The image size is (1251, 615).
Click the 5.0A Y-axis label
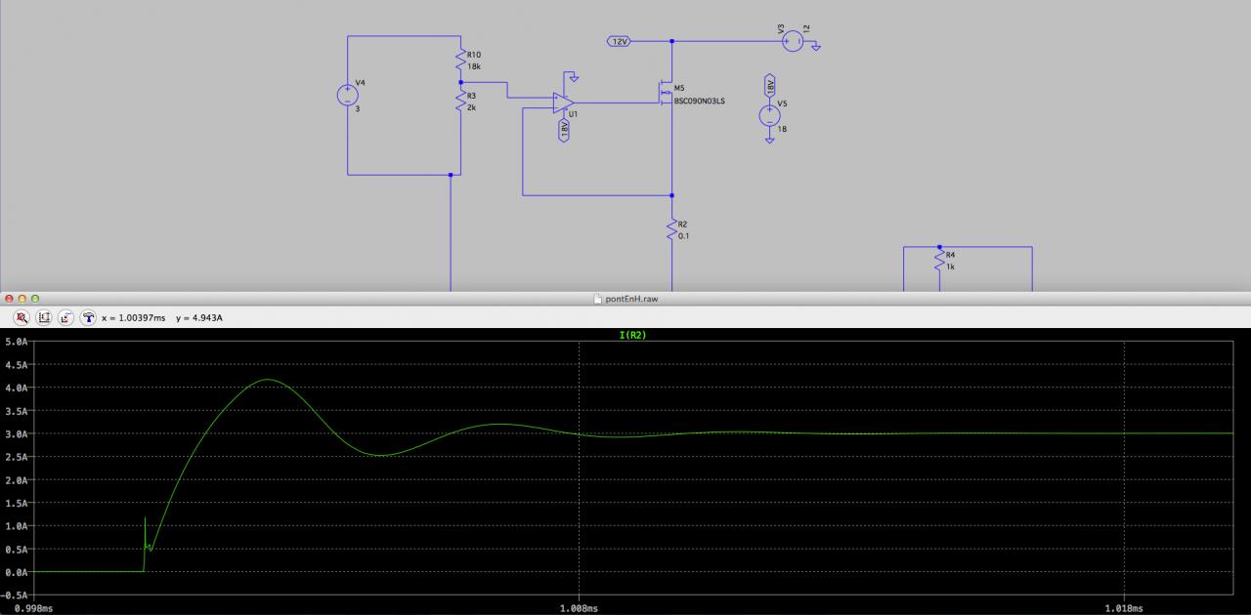tap(17, 343)
